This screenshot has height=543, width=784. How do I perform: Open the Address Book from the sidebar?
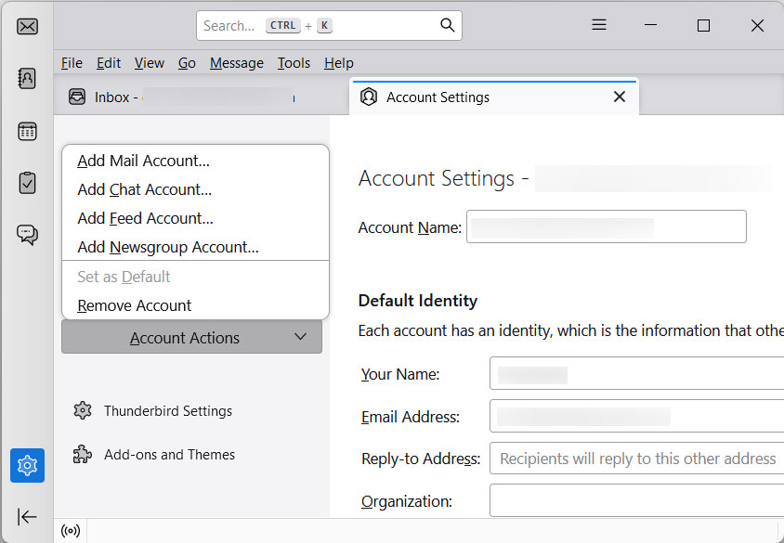coord(27,77)
